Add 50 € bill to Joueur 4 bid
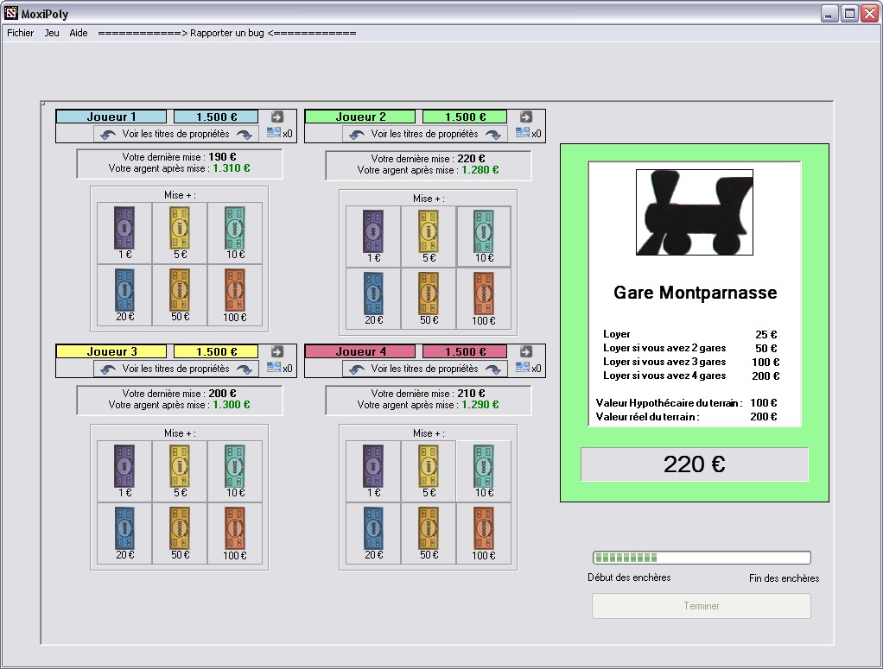The image size is (883, 669). pyautogui.click(x=429, y=533)
